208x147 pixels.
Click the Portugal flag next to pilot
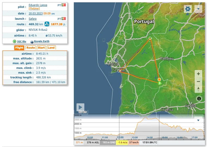coord(64,5)
